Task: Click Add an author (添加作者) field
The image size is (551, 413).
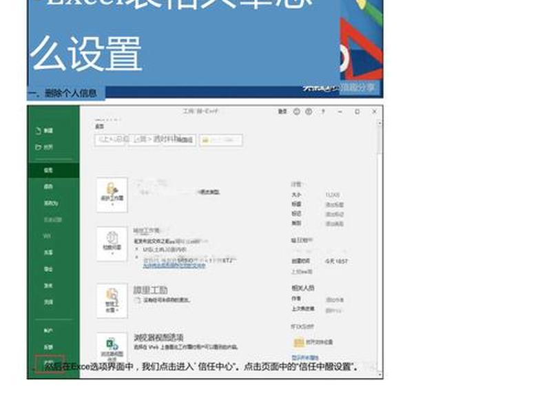Action: point(335,300)
